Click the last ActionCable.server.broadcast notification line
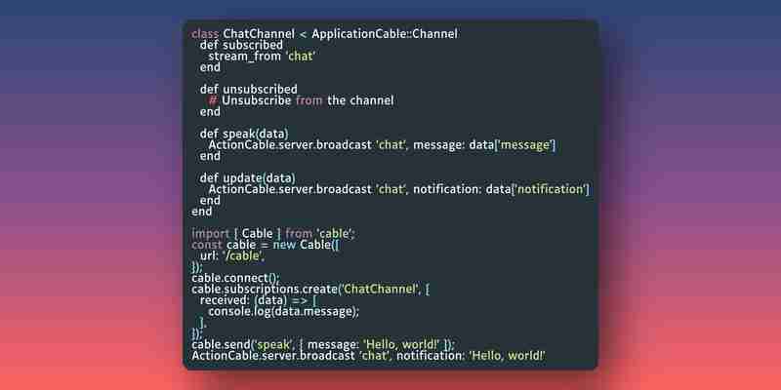781x390 pixels. pyautogui.click(x=369, y=356)
